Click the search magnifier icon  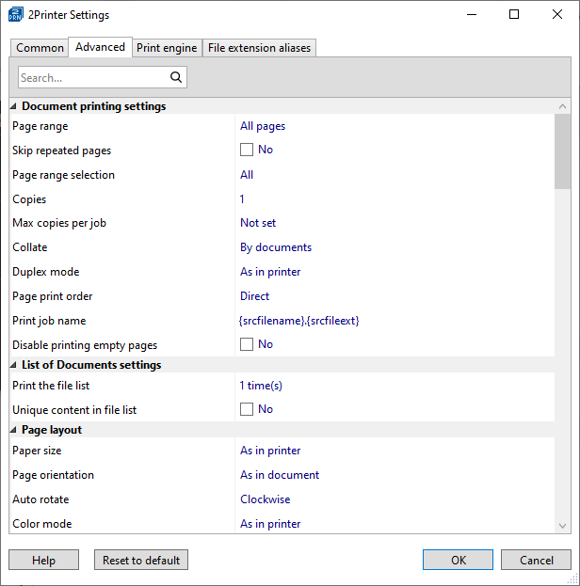[175, 78]
